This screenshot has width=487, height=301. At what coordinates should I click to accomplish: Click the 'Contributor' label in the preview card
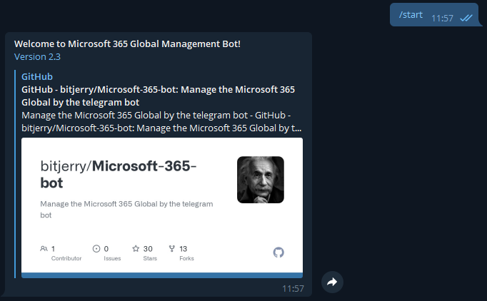pos(66,258)
